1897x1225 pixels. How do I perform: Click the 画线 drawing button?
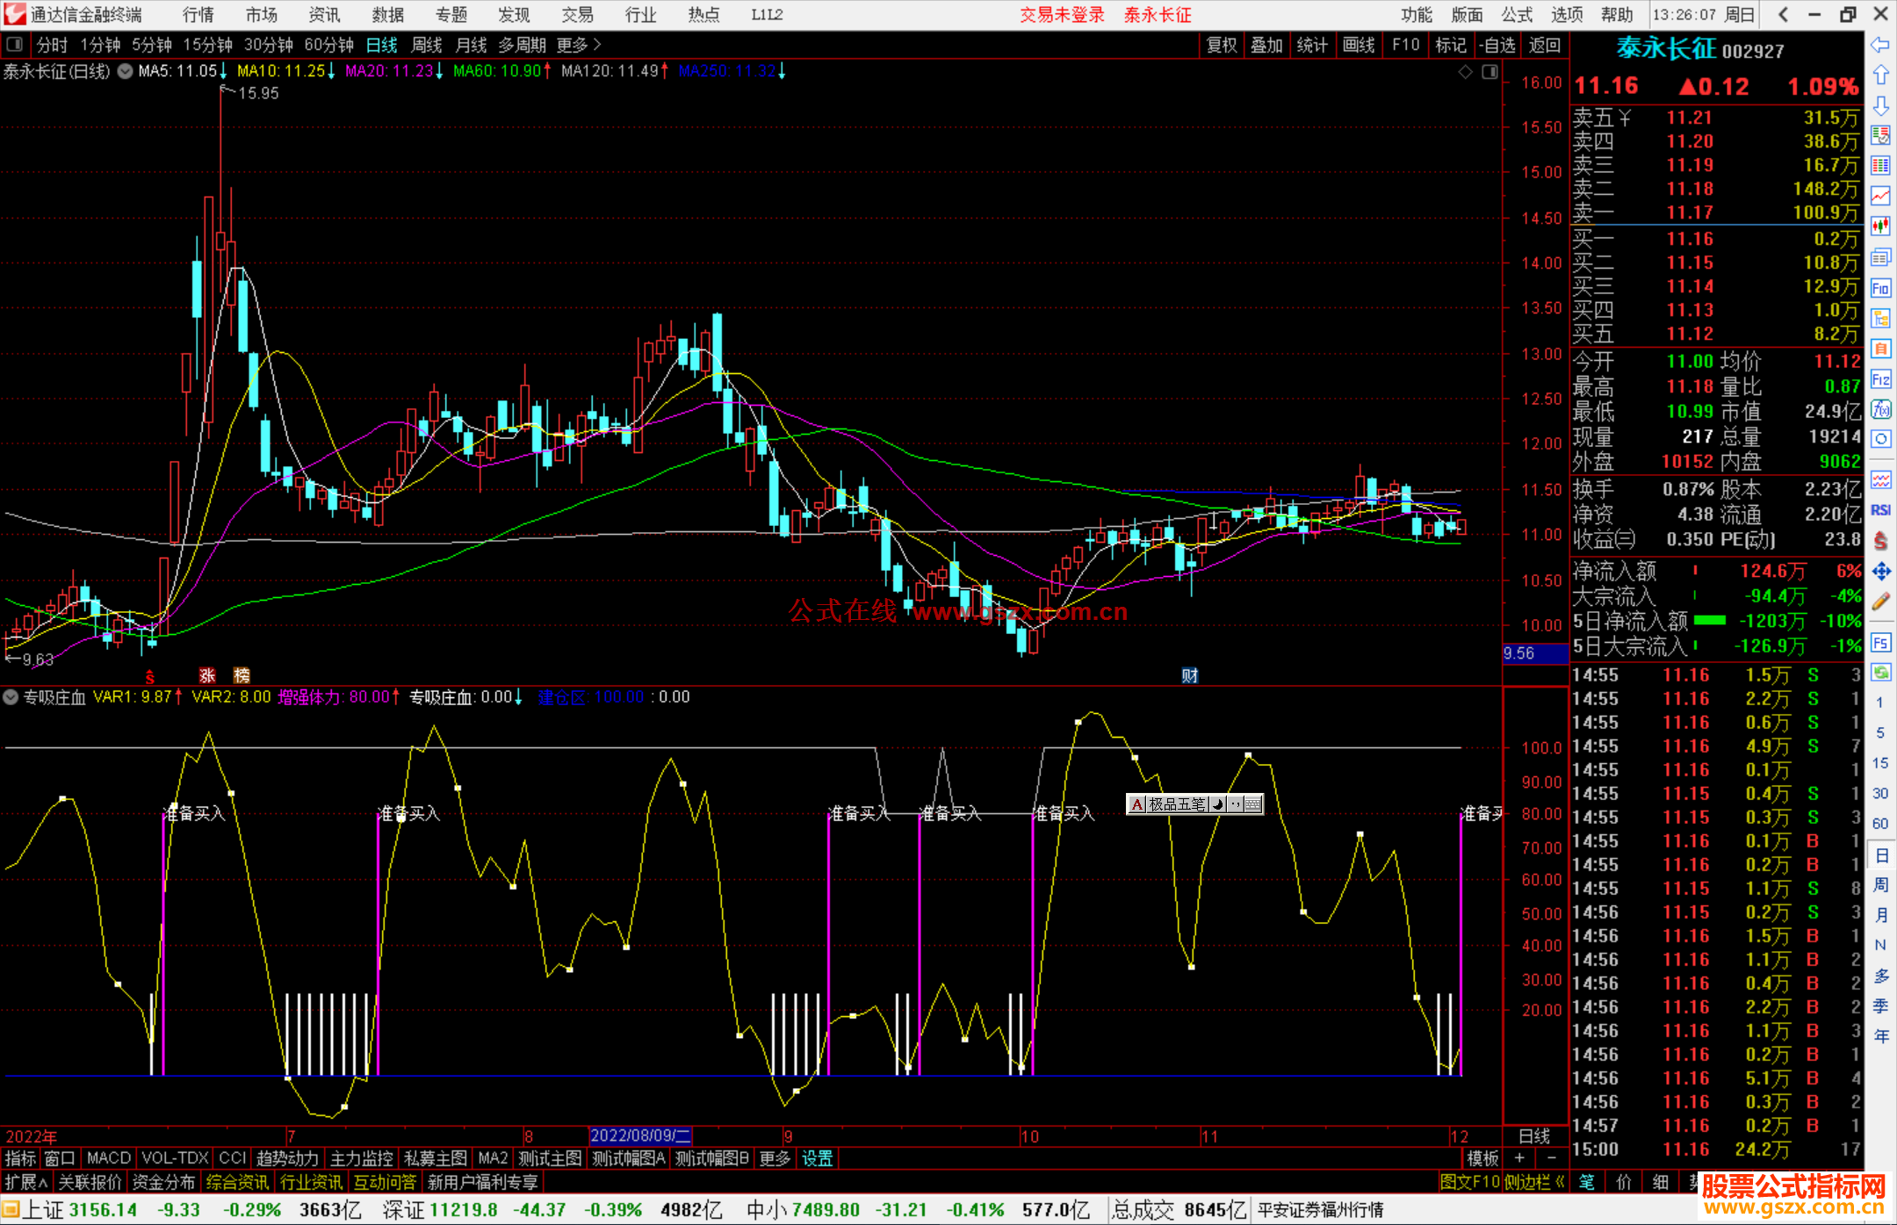coord(1359,45)
